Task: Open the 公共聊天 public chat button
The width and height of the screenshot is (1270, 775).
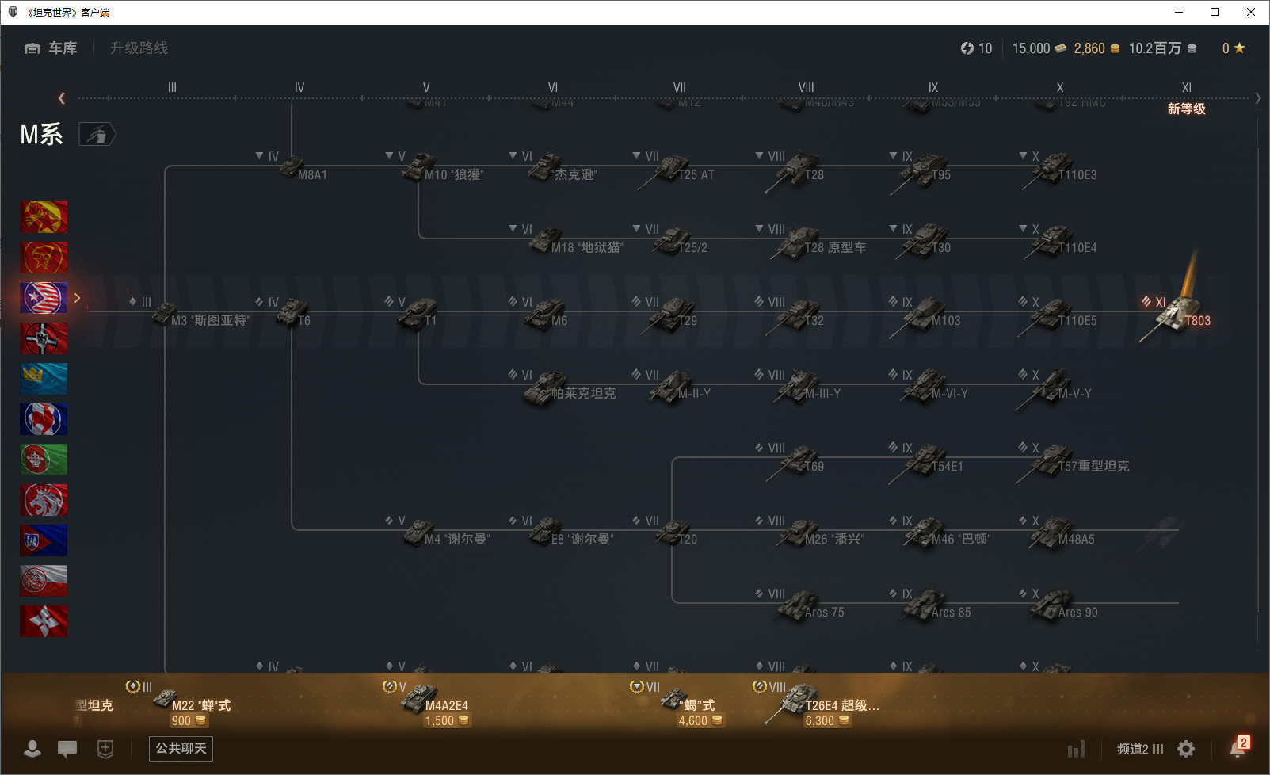Action: coord(181,748)
